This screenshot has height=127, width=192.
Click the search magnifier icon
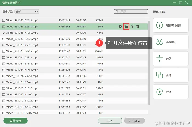coord(117,12)
